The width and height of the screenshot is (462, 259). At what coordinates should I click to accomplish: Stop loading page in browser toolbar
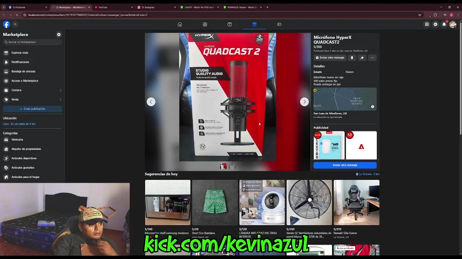click(17, 15)
